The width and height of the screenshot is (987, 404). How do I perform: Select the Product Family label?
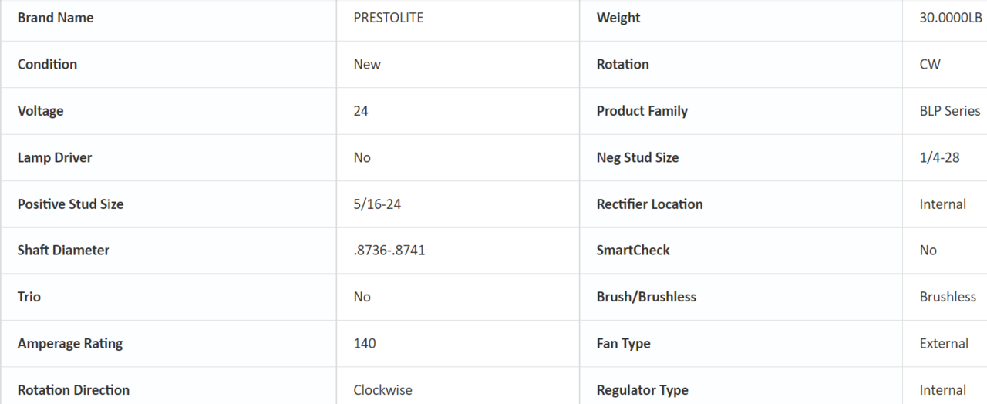[x=642, y=111]
